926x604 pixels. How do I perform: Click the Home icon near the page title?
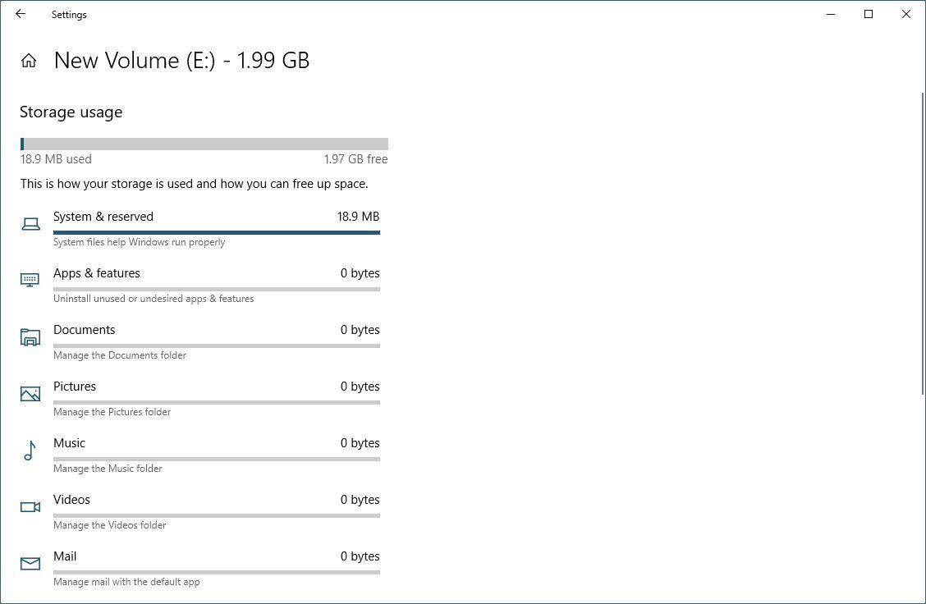pos(29,60)
